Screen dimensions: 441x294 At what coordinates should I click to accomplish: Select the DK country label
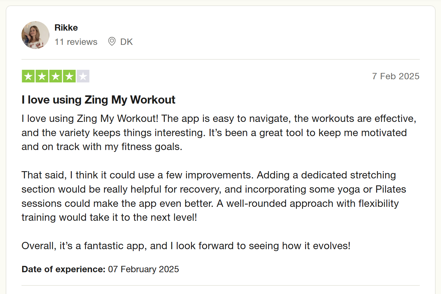coord(126,42)
